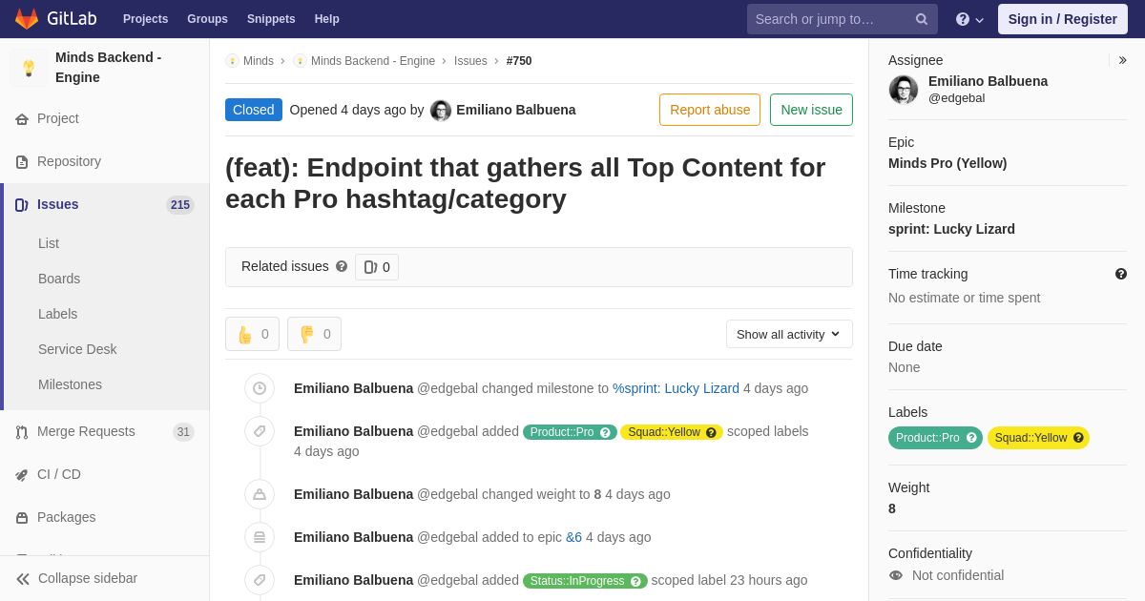The width and height of the screenshot is (1145, 601).
Task: Click the Search or jump to field
Action: (x=830, y=19)
